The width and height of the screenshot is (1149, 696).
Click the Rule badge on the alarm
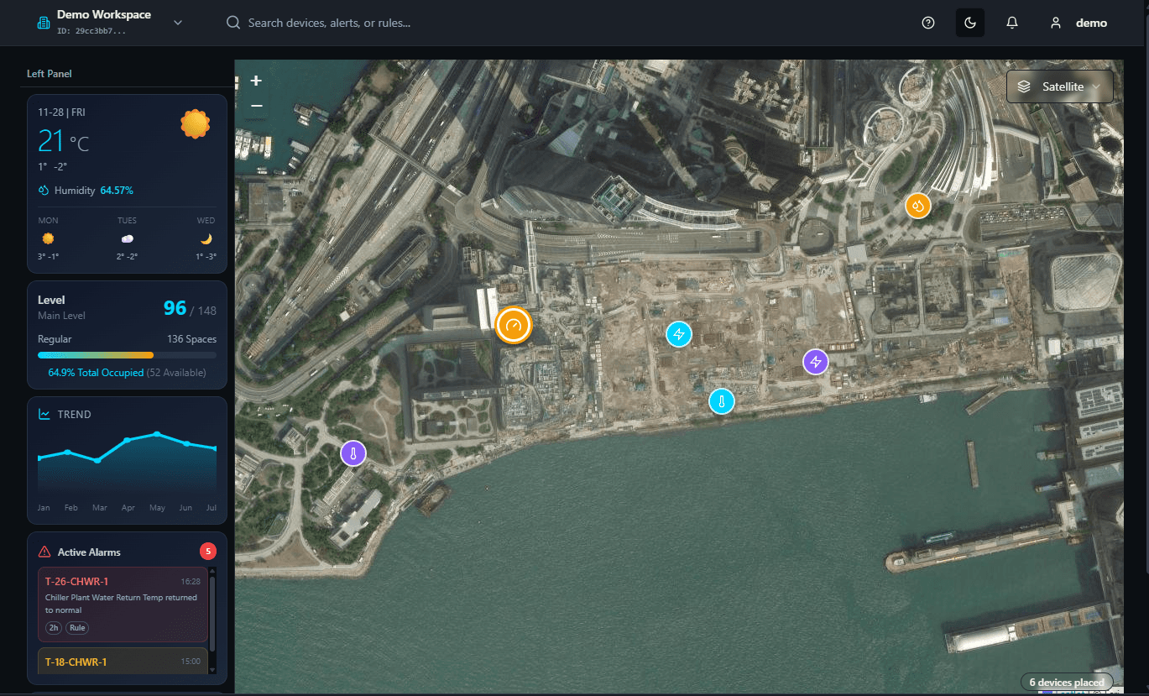[x=76, y=627]
